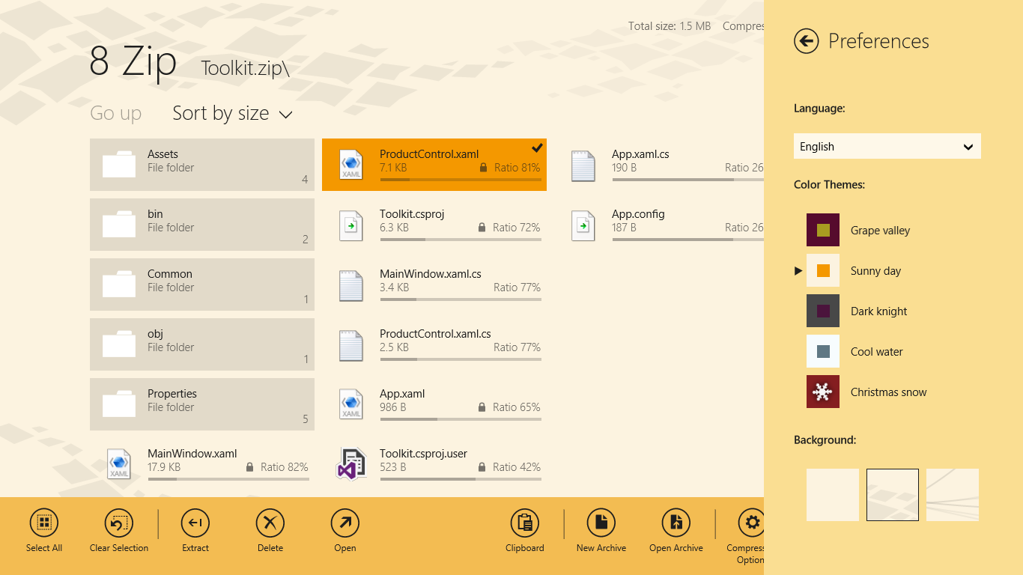The width and height of the screenshot is (1023, 575).
Task: Click the Extract icon in app bar
Action: [x=195, y=523]
